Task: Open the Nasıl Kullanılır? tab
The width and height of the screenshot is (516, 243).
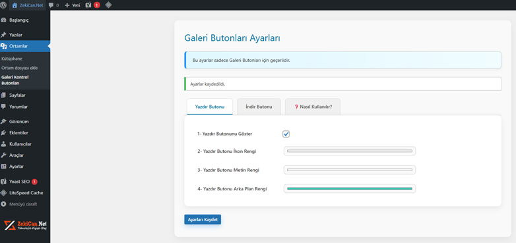Action: pyautogui.click(x=313, y=107)
